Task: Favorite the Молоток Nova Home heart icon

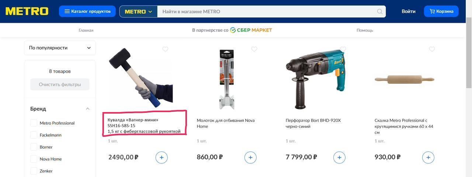Action: 254,49
